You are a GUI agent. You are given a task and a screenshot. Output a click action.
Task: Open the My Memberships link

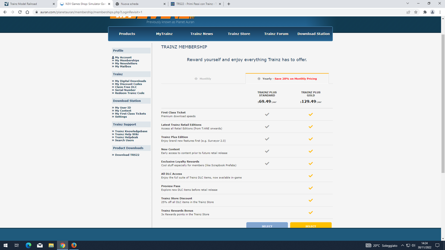pos(127,60)
